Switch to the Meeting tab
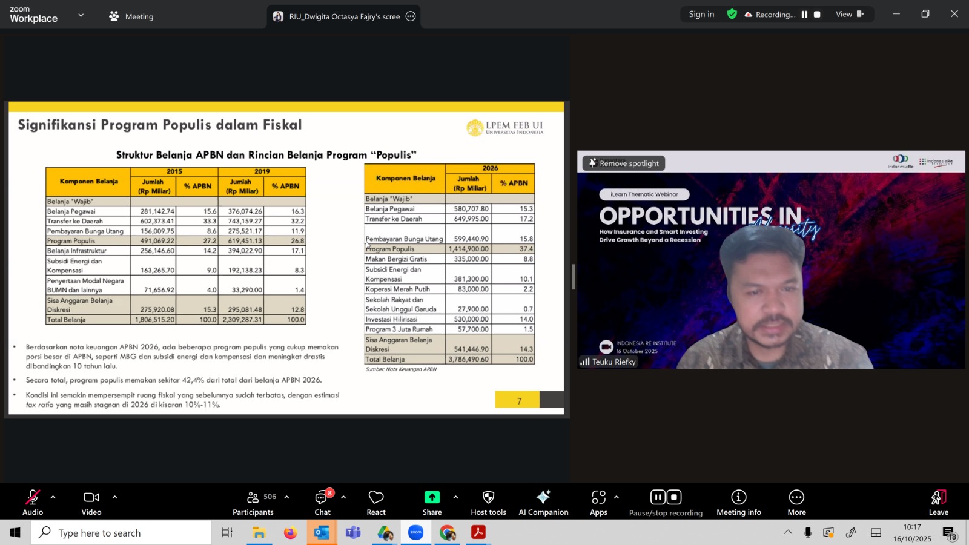The width and height of the screenshot is (969, 545). [131, 16]
